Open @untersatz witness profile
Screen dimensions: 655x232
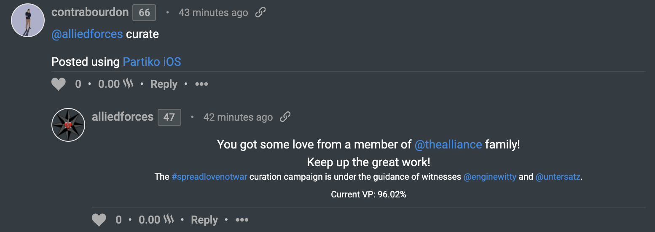click(558, 177)
